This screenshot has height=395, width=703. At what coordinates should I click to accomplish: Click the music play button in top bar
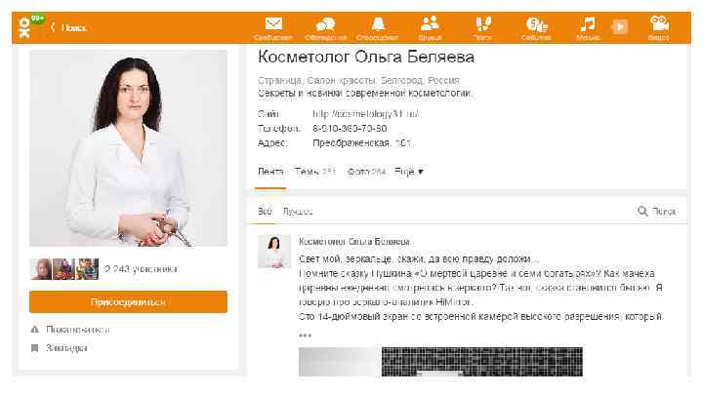click(620, 27)
